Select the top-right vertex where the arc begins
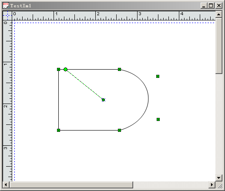The width and height of the screenshot is (225, 191). [x=119, y=70]
